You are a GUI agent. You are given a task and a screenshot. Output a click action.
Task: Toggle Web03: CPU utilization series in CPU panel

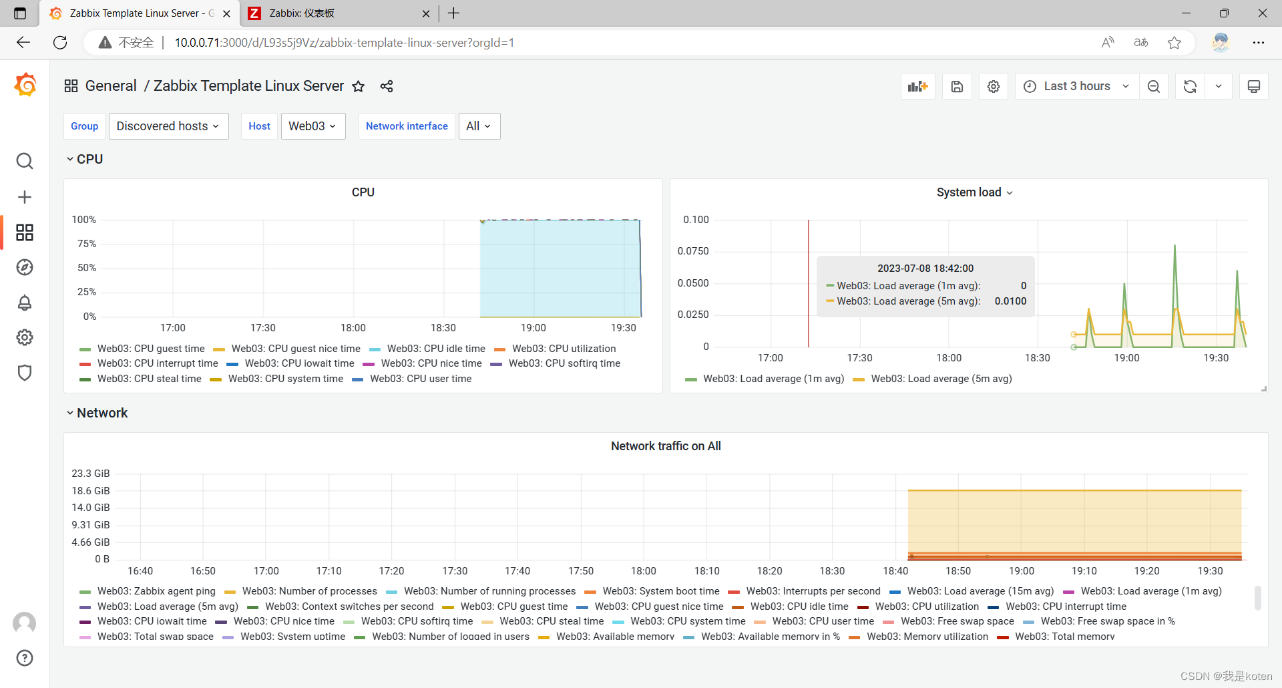pyautogui.click(x=564, y=349)
